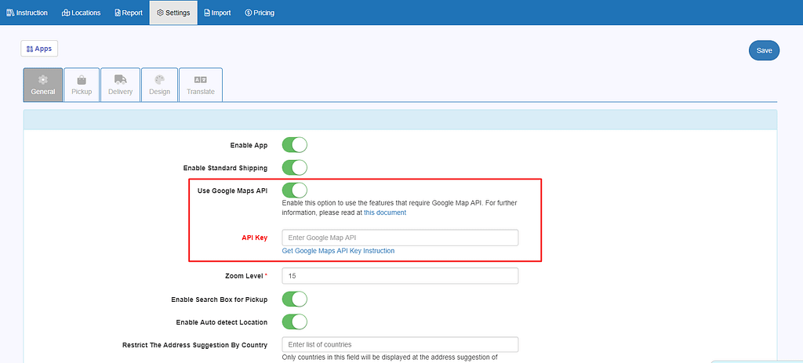Open the Locations menu in the top bar
Viewport: 803px width, 363px height.
click(81, 13)
